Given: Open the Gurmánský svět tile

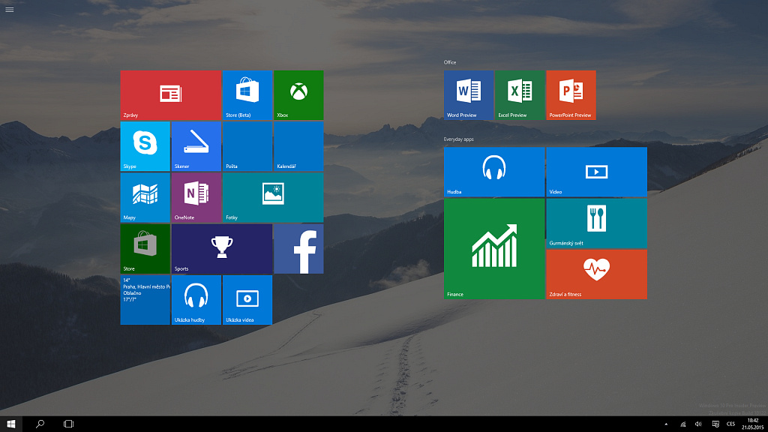Looking at the screenshot, I should point(596,223).
